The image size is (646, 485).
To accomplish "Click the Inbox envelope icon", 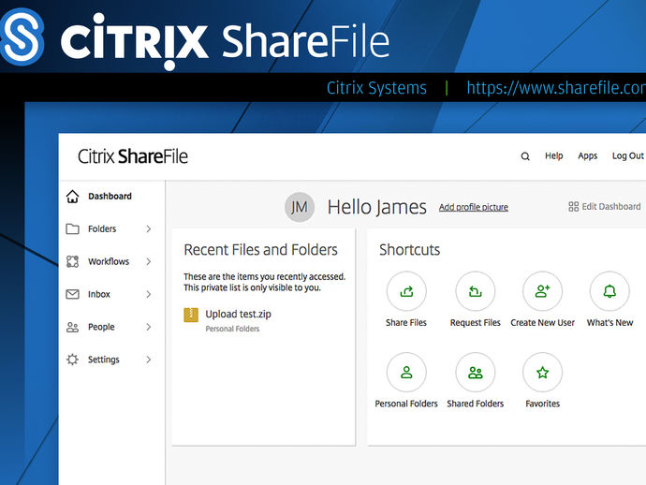I will [x=72, y=294].
